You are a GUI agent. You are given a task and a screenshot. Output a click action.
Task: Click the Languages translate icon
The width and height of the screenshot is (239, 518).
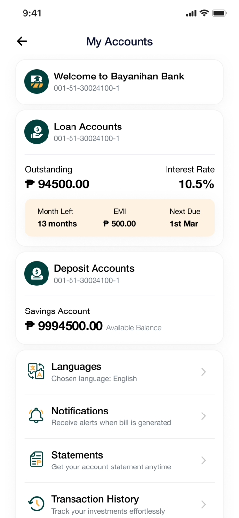coord(36,372)
